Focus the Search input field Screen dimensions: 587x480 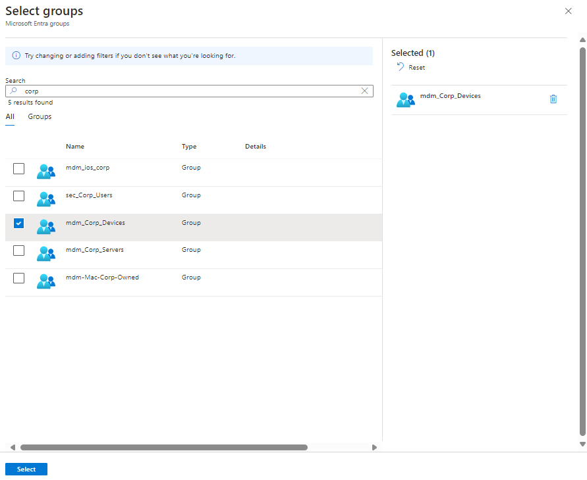[x=191, y=91]
